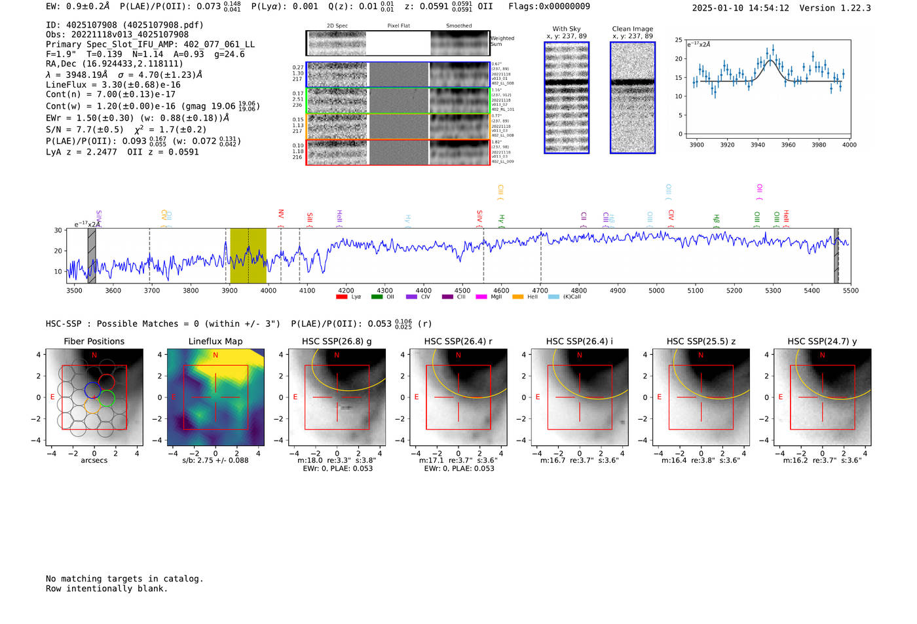Click 2D Spec cell in red-bordered row

click(x=337, y=152)
